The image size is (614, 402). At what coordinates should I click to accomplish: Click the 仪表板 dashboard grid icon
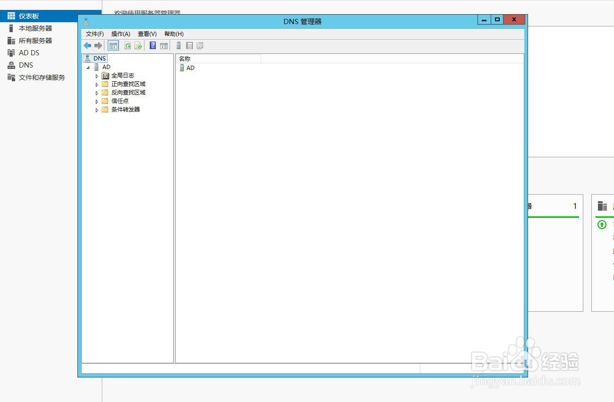tap(11, 16)
